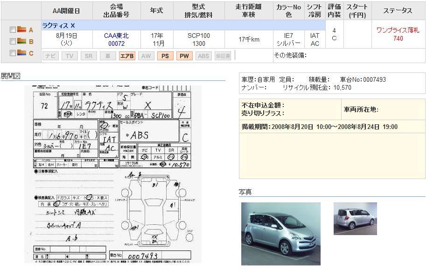Click the ナビ equipment badge
Image resolution: width=427 pixels, height=272 pixels.
point(50,56)
